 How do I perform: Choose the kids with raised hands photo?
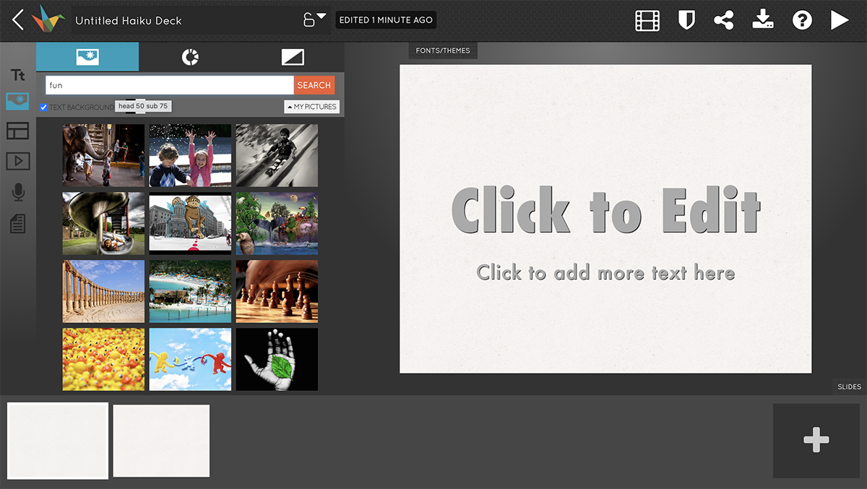click(x=190, y=155)
